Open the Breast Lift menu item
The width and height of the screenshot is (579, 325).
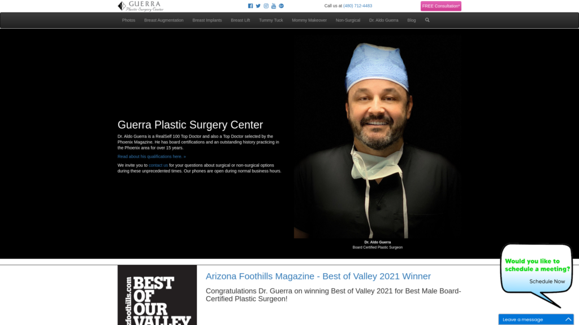click(x=240, y=20)
